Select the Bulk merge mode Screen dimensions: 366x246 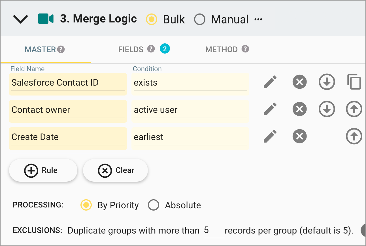[152, 20]
